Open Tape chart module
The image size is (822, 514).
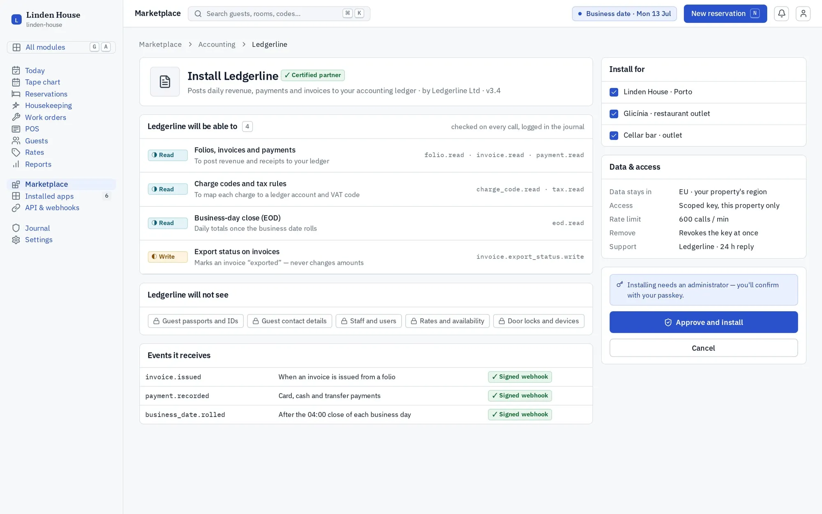point(61,82)
